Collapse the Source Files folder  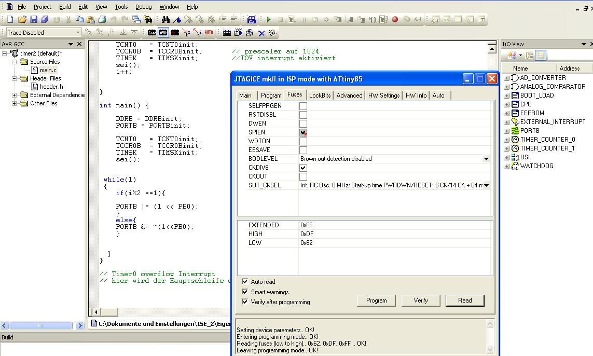14,62
